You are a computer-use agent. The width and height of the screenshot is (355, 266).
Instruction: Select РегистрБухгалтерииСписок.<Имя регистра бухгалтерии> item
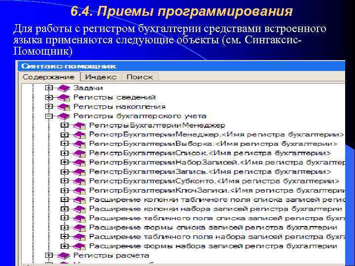210,153
